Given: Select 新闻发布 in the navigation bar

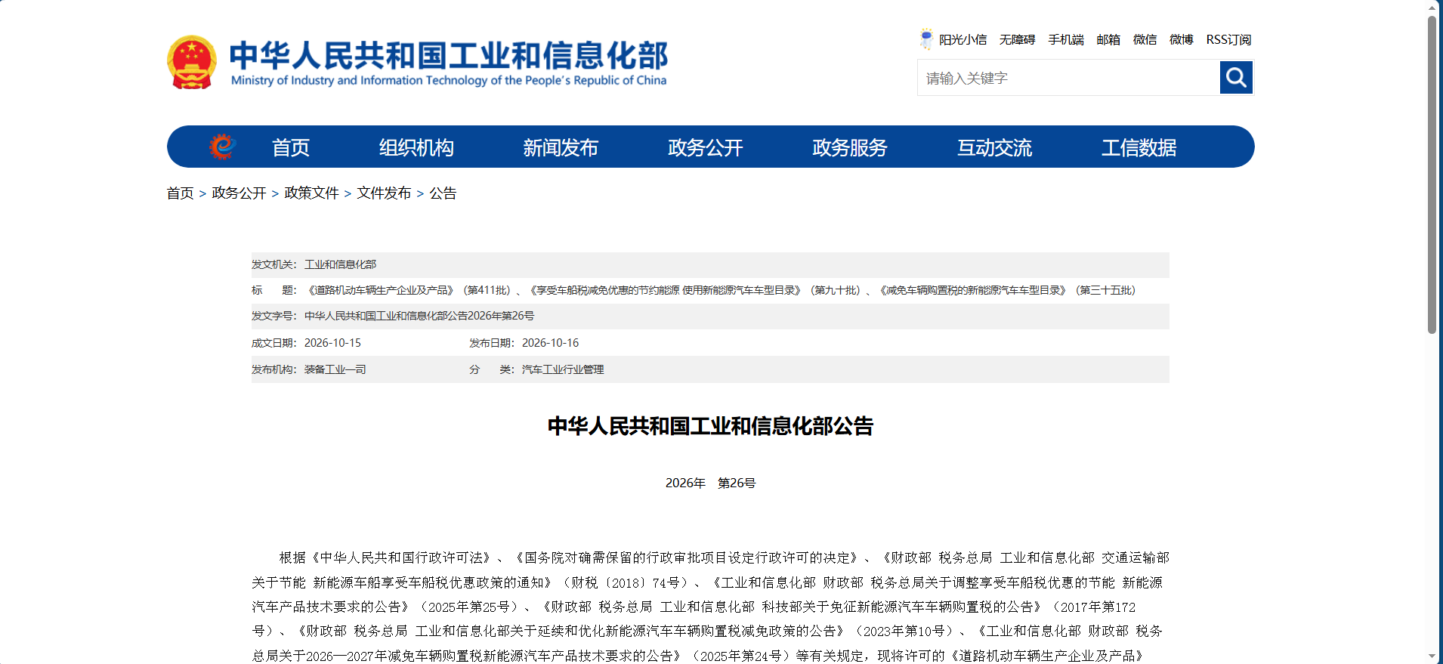Looking at the screenshot, I should (x=561, y=147).
